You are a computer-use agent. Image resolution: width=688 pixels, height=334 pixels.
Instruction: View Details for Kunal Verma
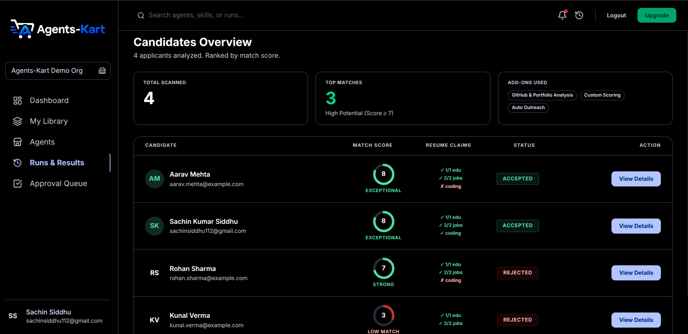pyautogui.click(x=636, y=320)
